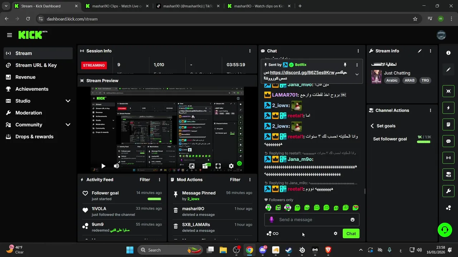Open picture-in-picture mode in preview
The width and height of the screenshot is (458, 257).
pos(192,166)
